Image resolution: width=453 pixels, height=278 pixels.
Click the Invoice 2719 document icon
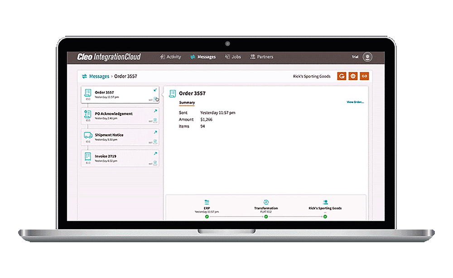coord(88,156)
